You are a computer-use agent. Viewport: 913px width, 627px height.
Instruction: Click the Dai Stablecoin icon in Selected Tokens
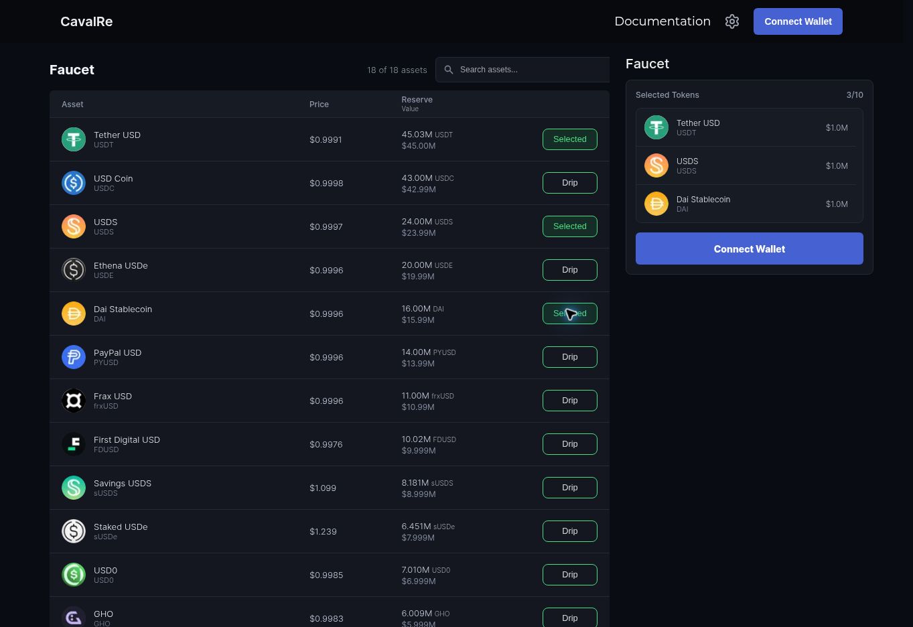tap(656, 204)
